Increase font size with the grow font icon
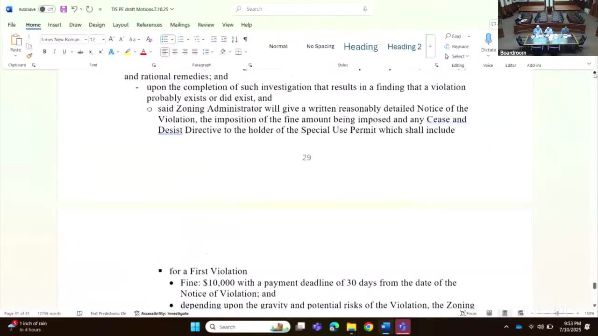Screen dimensions: 598x336 click(111, 39)
